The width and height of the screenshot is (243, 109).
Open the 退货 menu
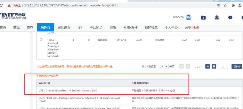[x=113, y=27]
